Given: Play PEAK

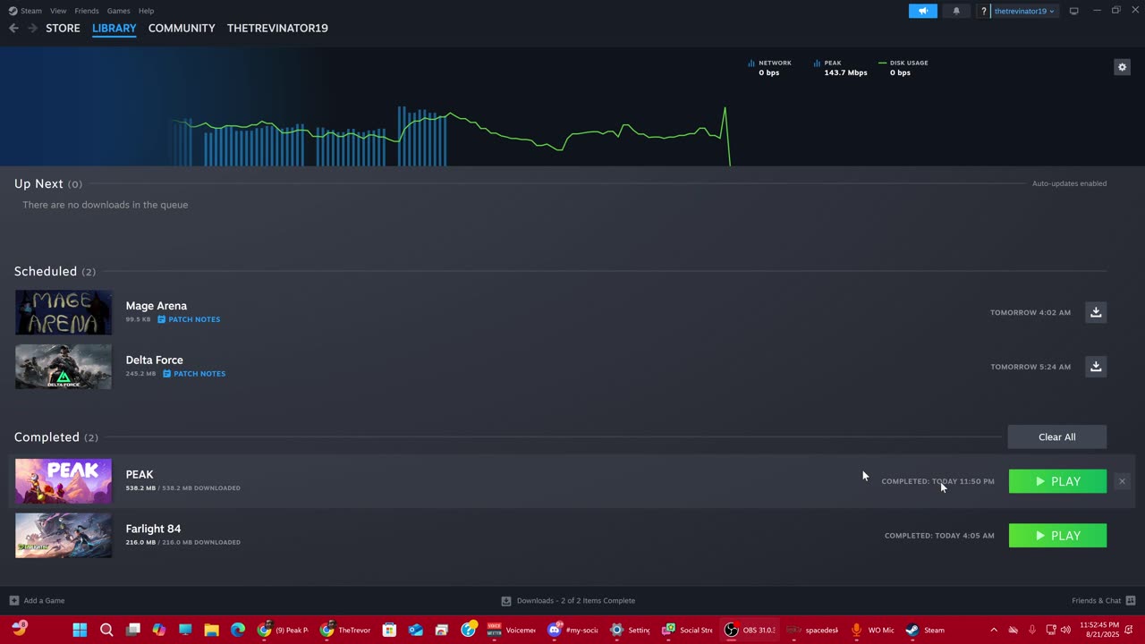Looking at the screenshot, I should [x=1057, y=481].
